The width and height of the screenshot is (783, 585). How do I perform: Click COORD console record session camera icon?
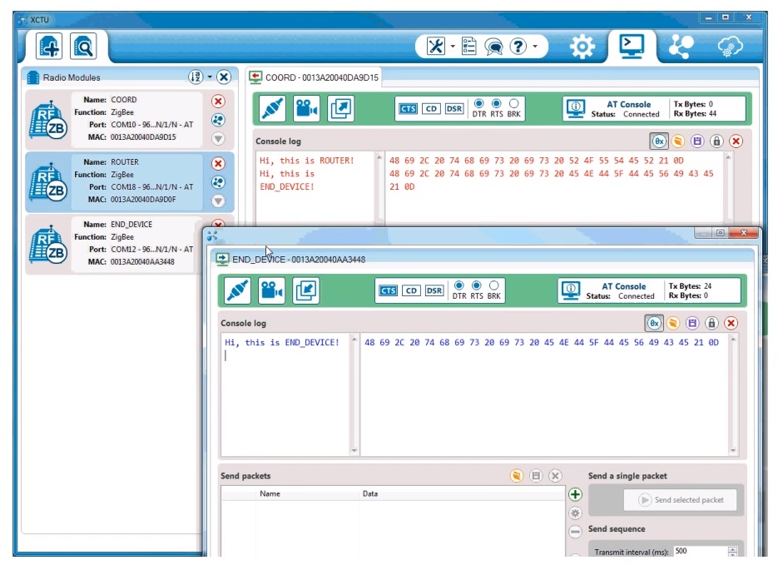pos(306,108)
